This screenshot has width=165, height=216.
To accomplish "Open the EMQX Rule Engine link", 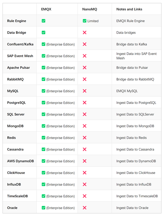I will pyautogui.click(x=130, y=21).
